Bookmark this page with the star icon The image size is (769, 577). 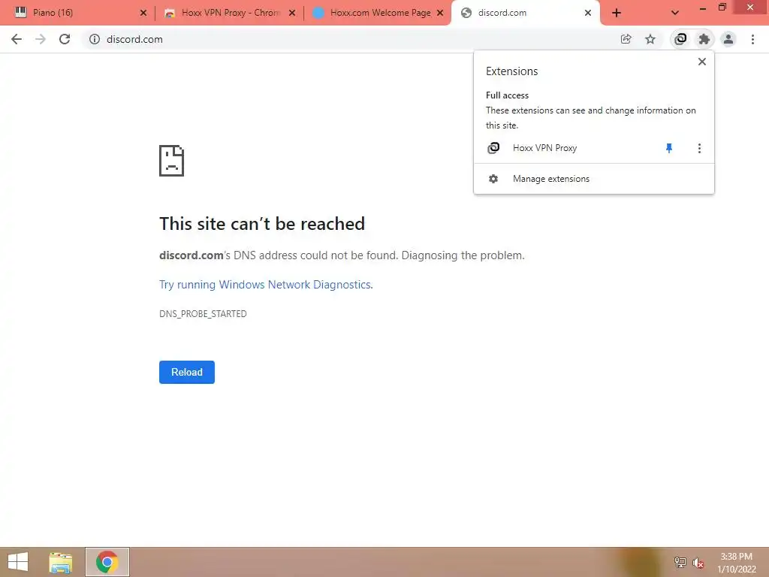pyautogui.click(x=650, y=39)
